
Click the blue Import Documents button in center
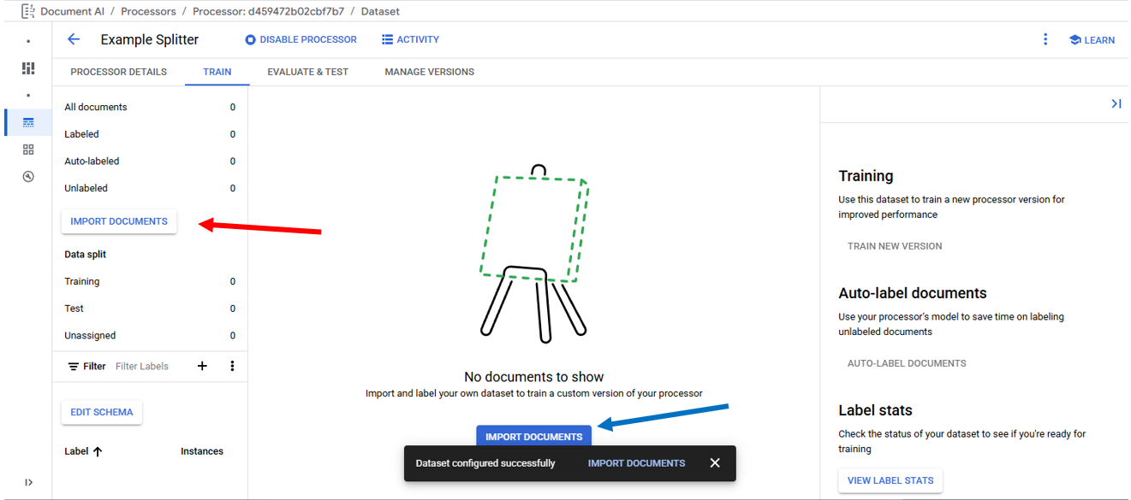533,437
